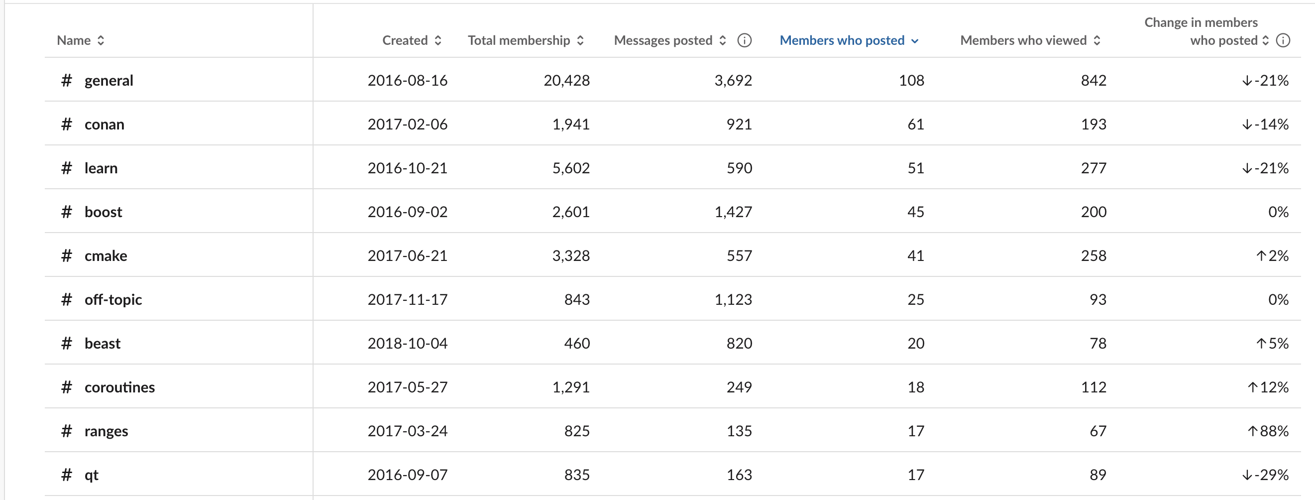
Task: Click the hash icon for beast channel
Action: [66, 343]
